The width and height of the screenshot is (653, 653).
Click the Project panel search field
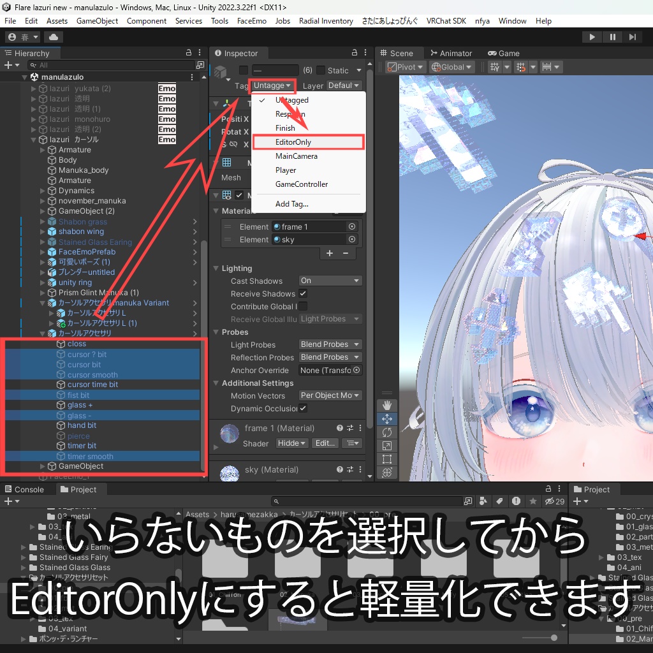(x=367, y=501)
